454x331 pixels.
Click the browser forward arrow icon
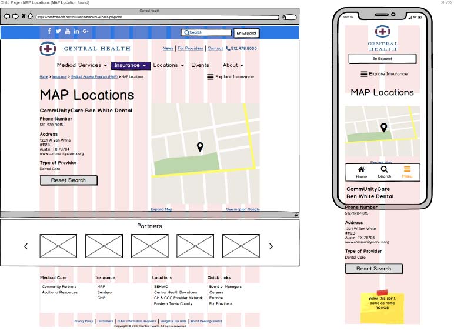[16, 16]
